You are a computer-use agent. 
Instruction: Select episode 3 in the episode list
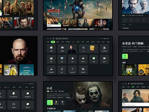[x=138, y=20]
